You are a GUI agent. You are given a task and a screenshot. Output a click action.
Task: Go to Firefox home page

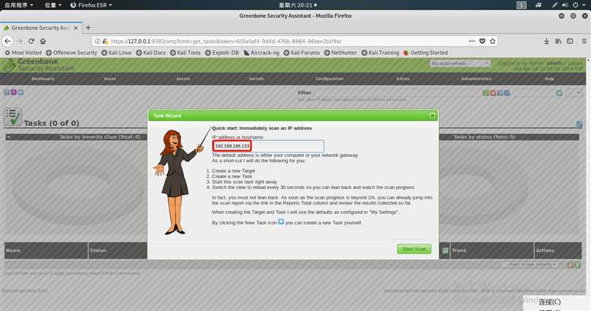pyautogui.click(x=43, y=41)
